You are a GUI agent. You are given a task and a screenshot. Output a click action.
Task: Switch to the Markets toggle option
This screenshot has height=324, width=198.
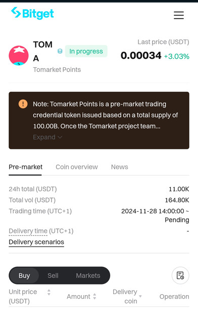pos(88,275)
